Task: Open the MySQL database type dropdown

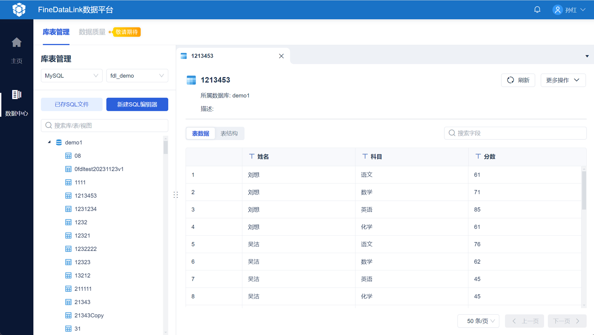Action: tap(72, 76)
